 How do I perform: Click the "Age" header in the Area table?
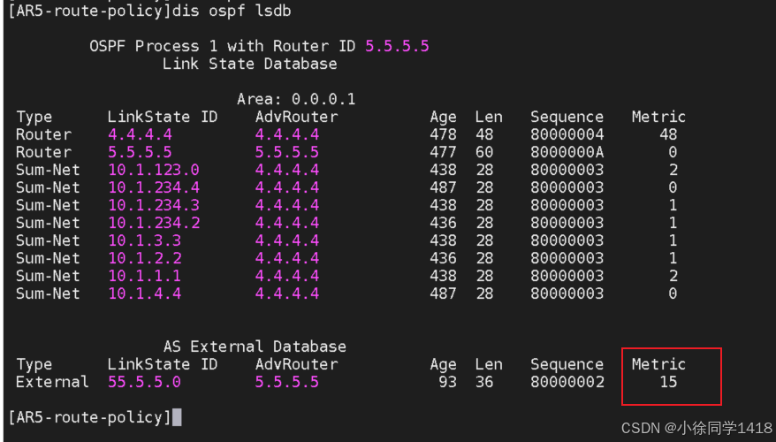click(443, 117)
